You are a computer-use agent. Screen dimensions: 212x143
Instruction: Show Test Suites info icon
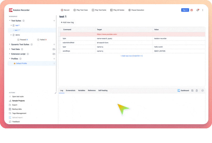24,21
